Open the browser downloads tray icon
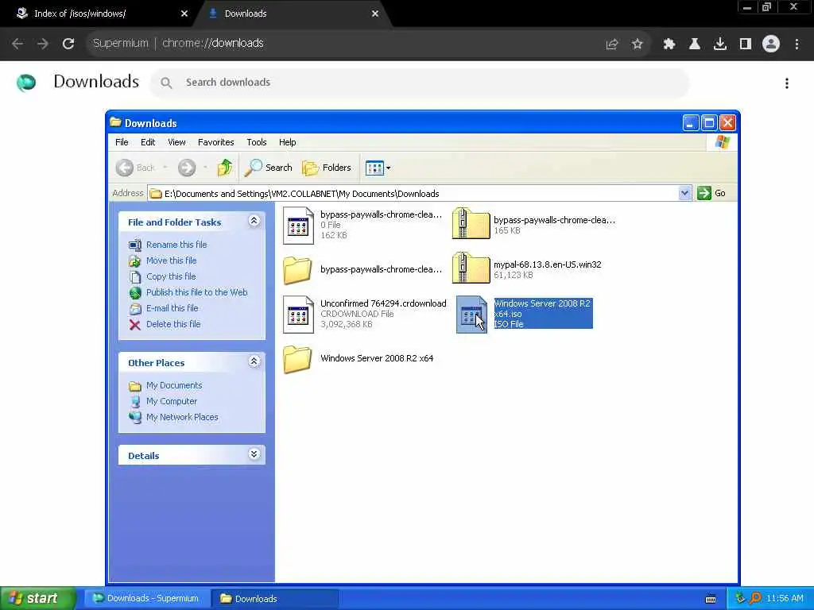This screenshot has width=814, height=610. (720, 44)
